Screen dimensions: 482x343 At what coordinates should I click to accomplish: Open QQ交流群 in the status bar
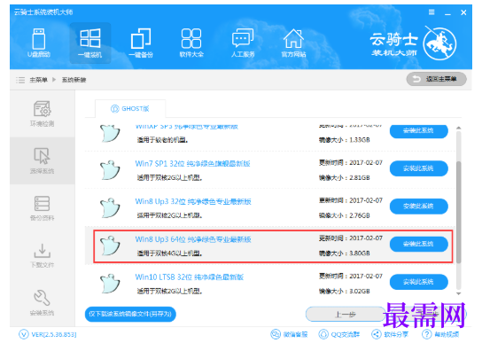[339, 334]
